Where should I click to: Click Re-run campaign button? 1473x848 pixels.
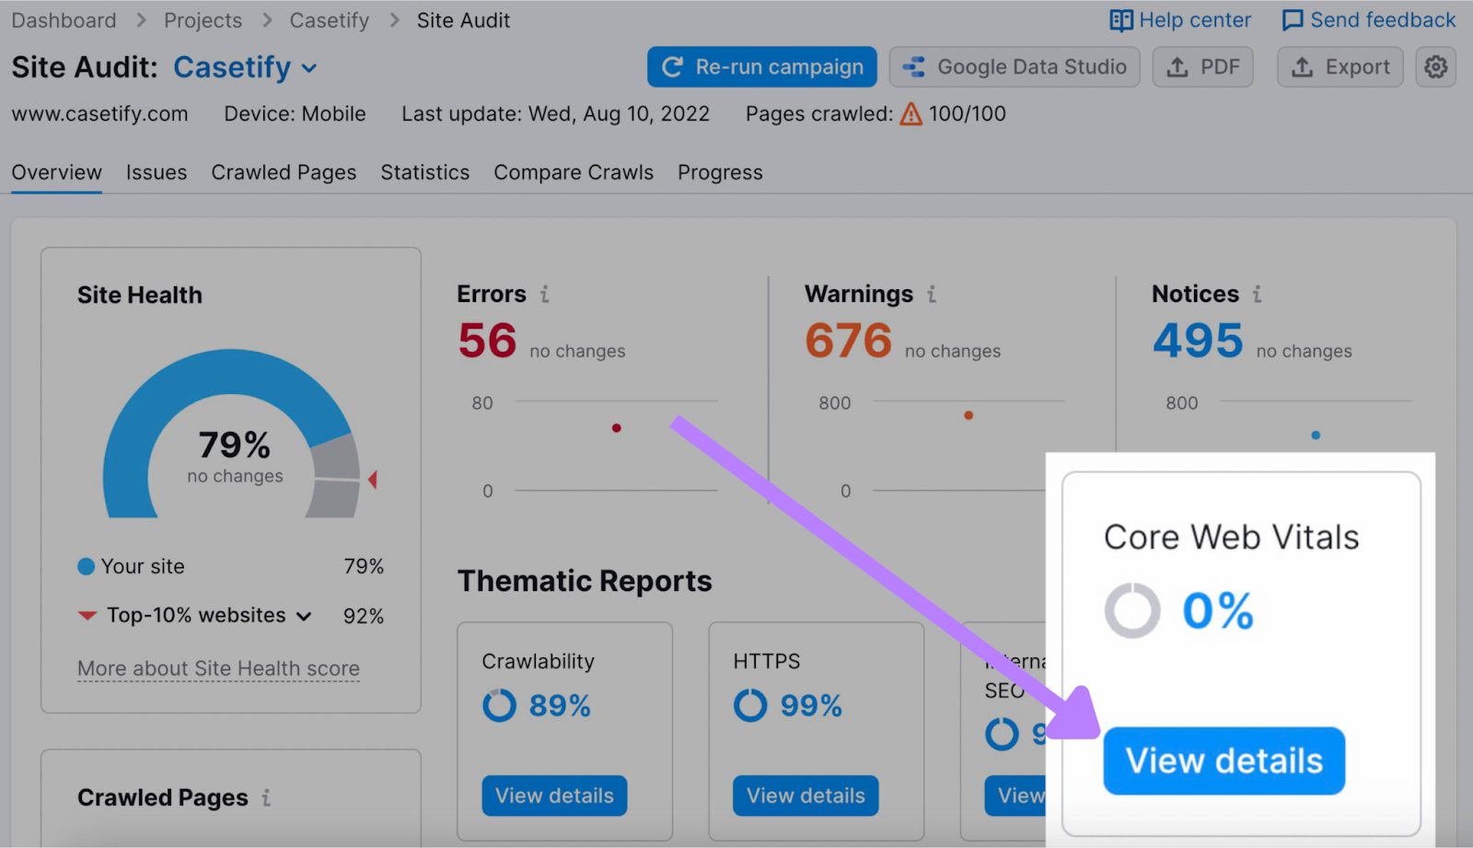point(762,67)
